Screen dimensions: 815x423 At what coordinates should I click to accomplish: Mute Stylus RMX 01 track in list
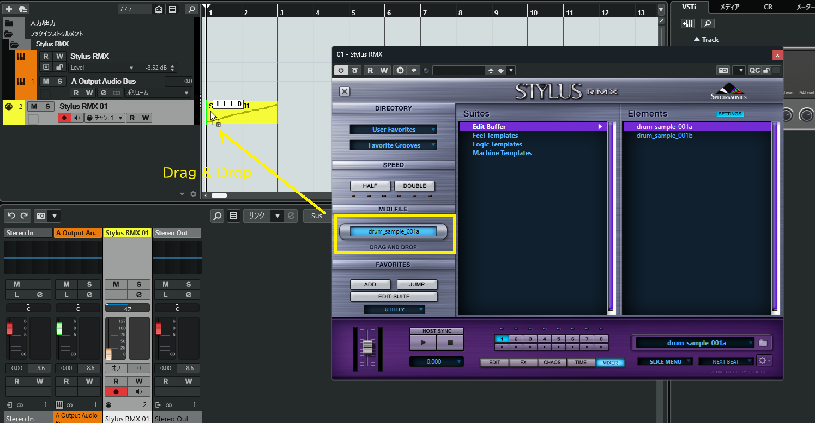pyautogui.click(x=34, y=106)
